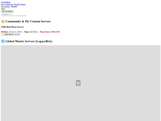Select the [TR] Heli Wars Server title
This screenshot has width=161, height=121.
(x=13, y=27)
